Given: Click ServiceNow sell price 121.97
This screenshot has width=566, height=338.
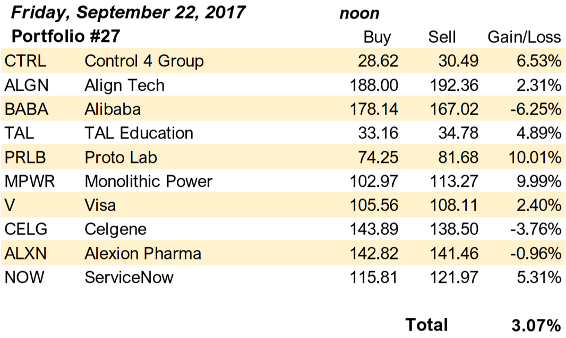Looking at the screenshot, I should click(454, 278).
